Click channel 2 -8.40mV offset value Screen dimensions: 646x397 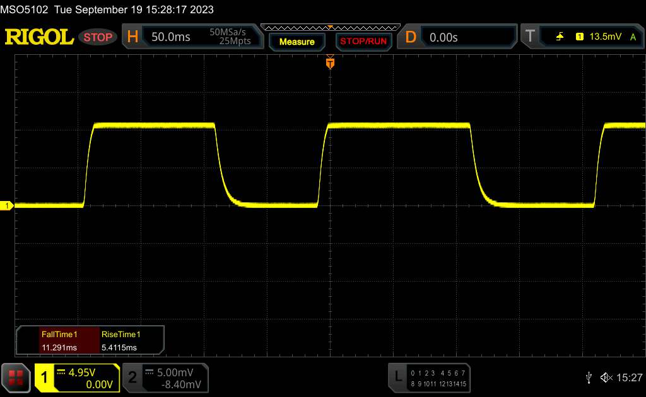(x=181, y=384)
